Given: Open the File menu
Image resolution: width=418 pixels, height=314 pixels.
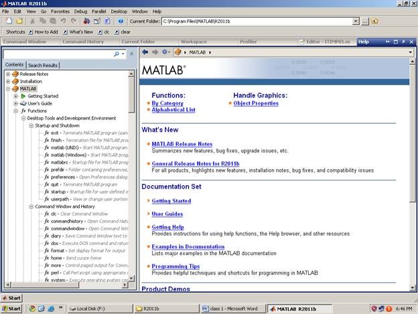Looking at the screenshot, I should click(x=5, y=11).
